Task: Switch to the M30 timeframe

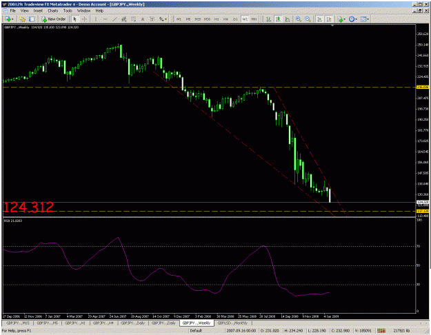Action: coord(207,19)
